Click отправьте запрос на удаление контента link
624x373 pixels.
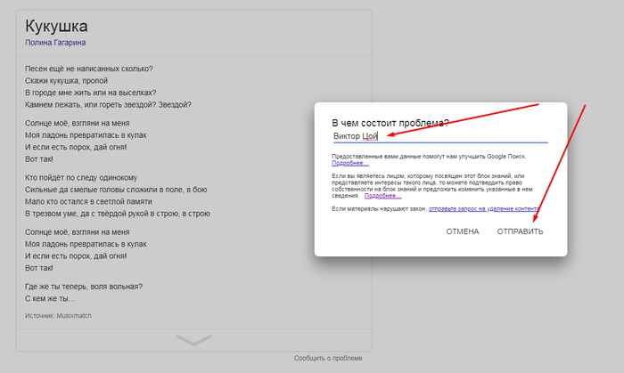click(484, 208)
